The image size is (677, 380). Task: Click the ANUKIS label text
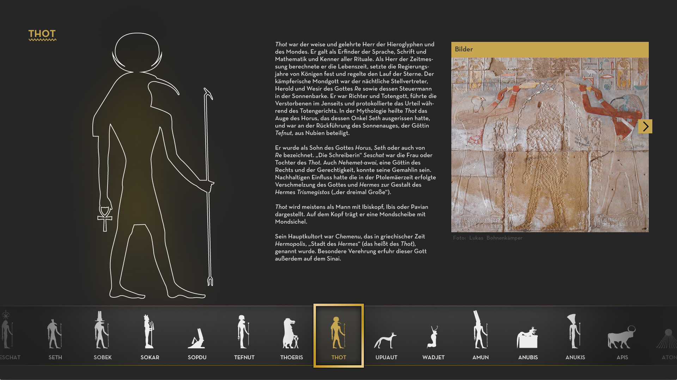coord(575,357)
